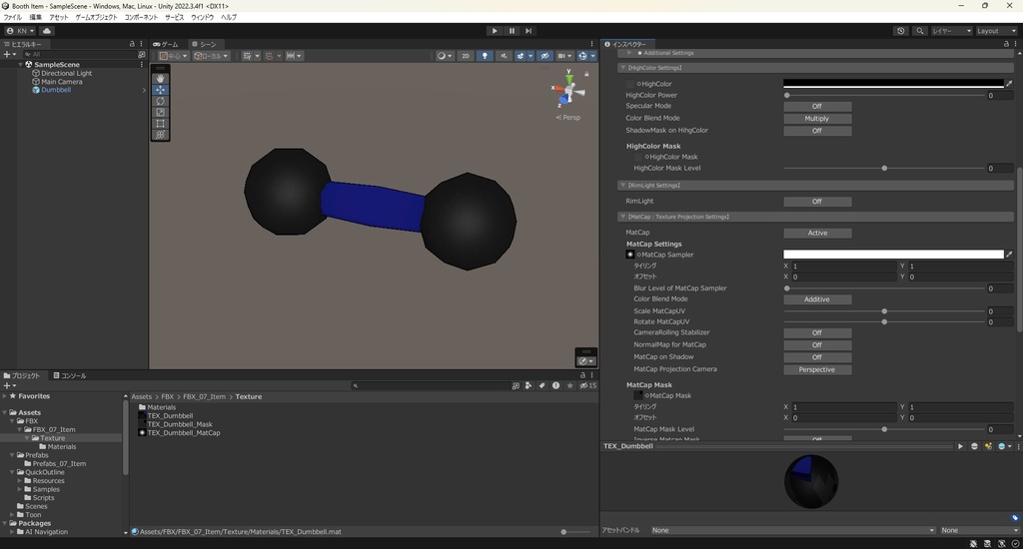Open the global search magnifier icon

[919, 31]
